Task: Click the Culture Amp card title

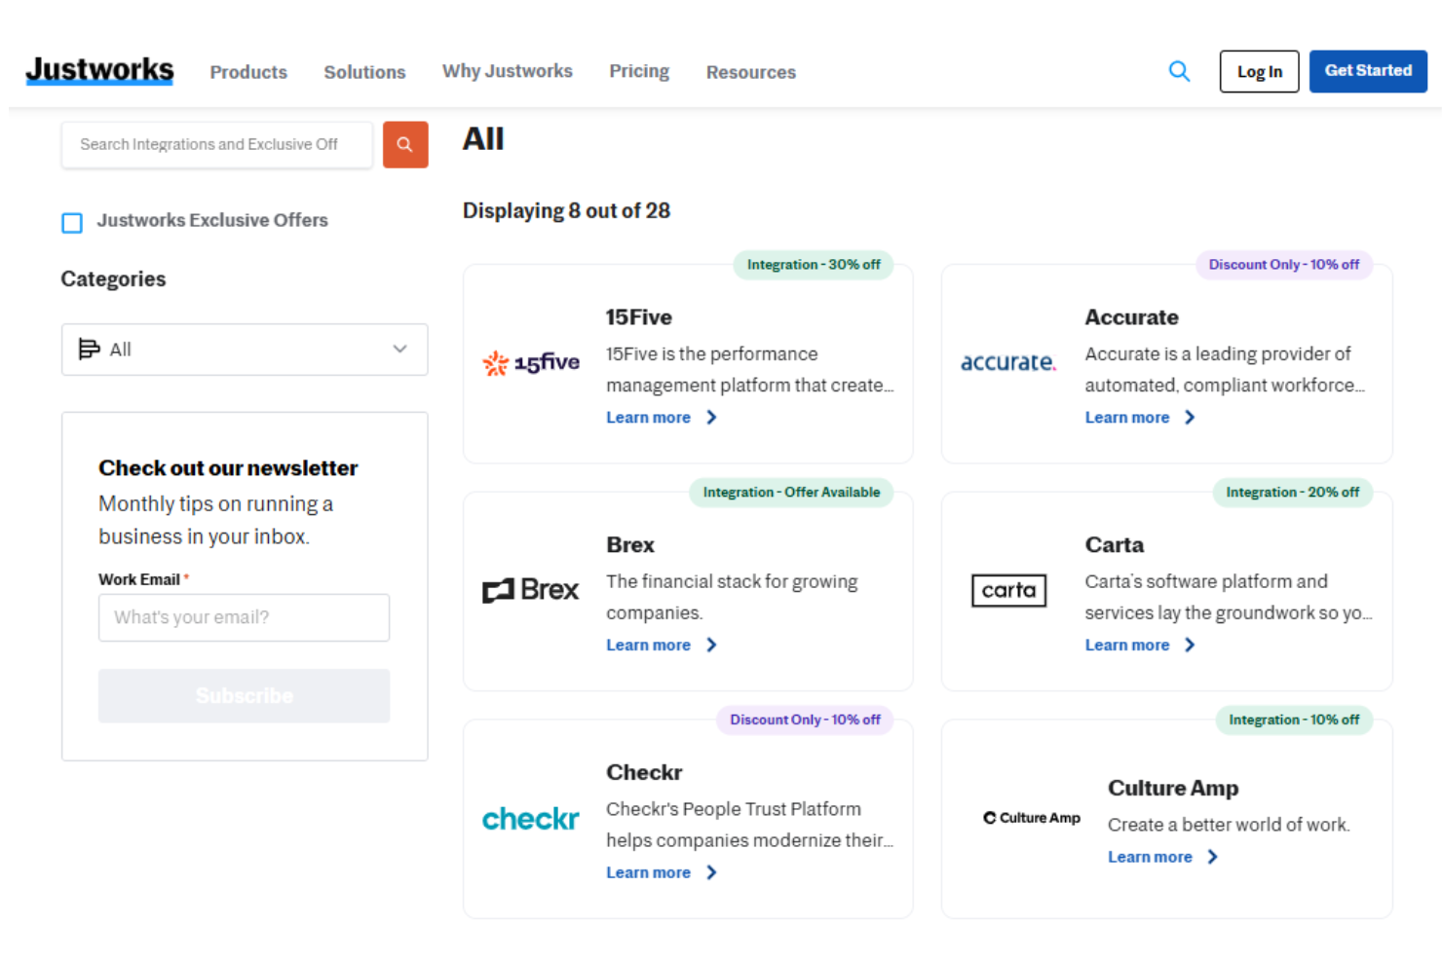Action: click(x=1173, y=789)
